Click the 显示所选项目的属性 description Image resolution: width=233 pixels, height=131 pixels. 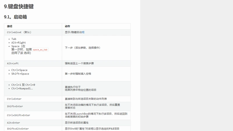77,123
